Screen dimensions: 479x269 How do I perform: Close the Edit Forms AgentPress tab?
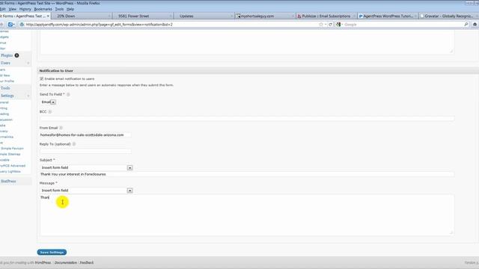pos(48,16)
